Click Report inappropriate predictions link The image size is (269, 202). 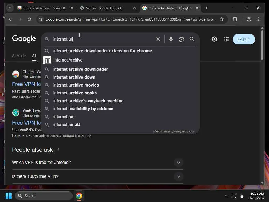[x=174, y=132]
